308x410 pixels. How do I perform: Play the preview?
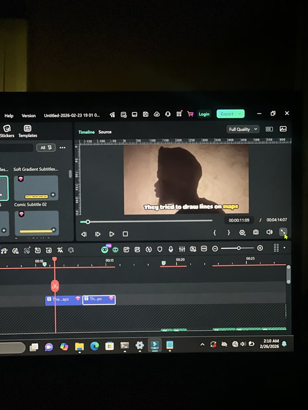click(x=112, y=234)
